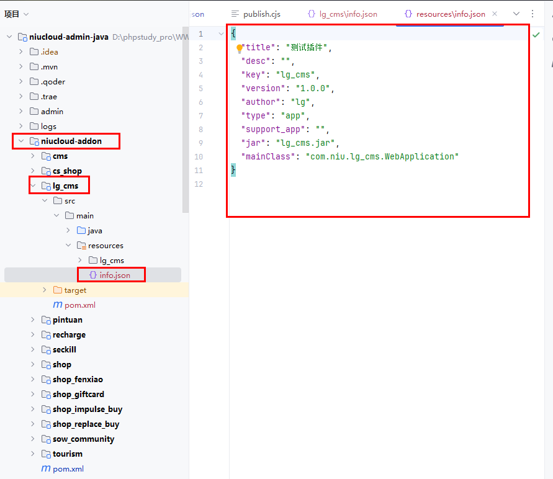The image size is (553, 479).
Task: Click line number 10 in the gutter
Action: click(199, 157)
